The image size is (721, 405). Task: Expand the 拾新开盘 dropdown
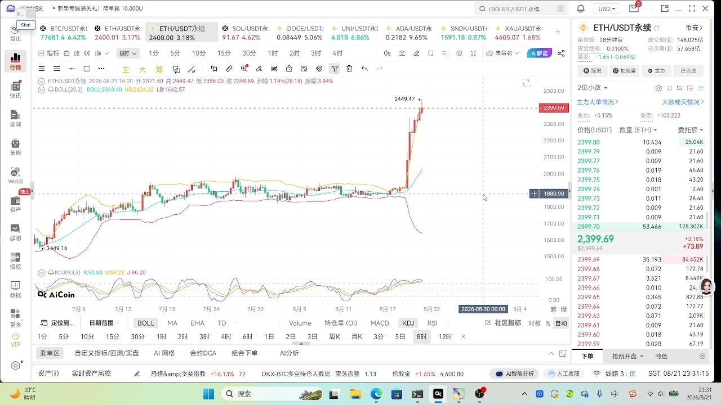[628, 357]
